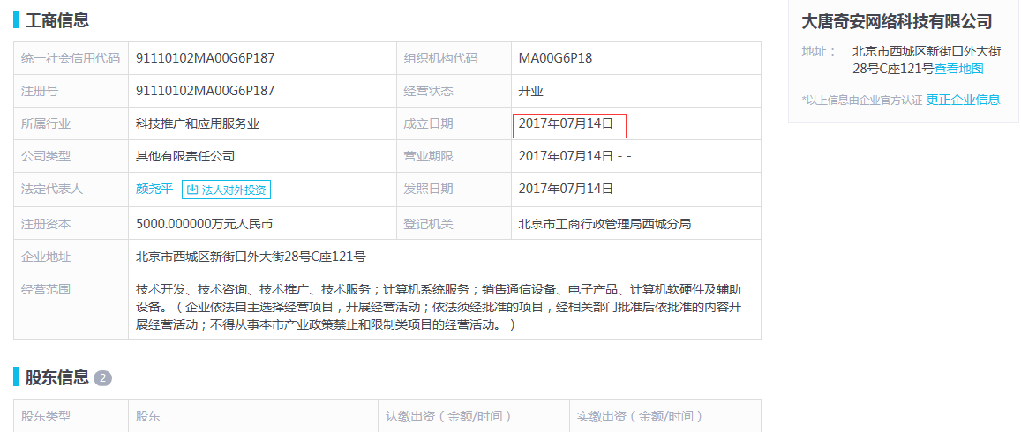The height and width of the screenshot is (432, 1021).
Task: Click the 经营状态 label cell
Action: tap(454, 91)
